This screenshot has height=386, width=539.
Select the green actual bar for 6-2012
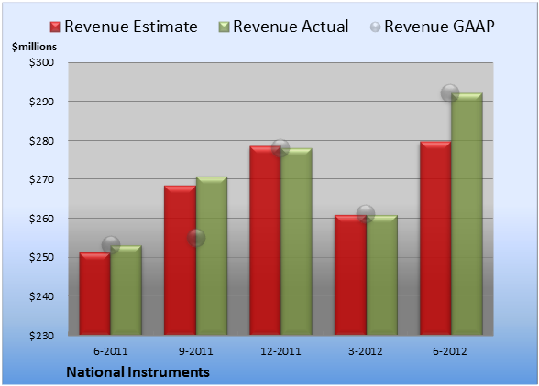[467, 214]
